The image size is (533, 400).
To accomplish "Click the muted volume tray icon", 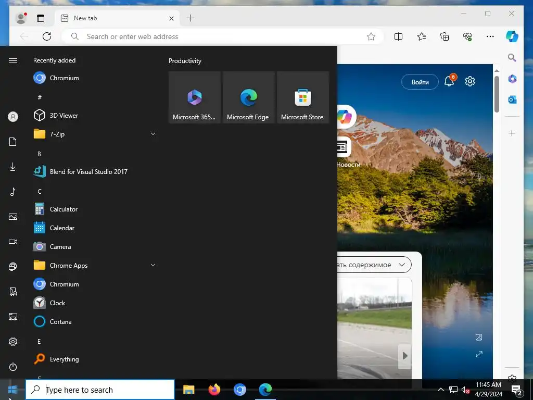I will click(465, 390).
